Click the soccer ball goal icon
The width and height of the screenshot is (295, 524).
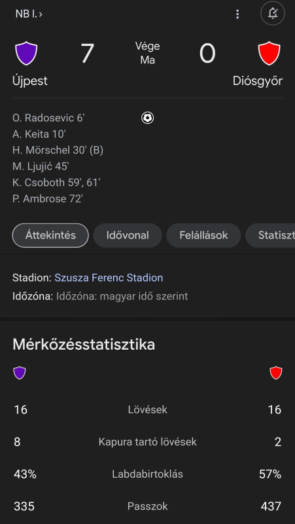point(148,118)
